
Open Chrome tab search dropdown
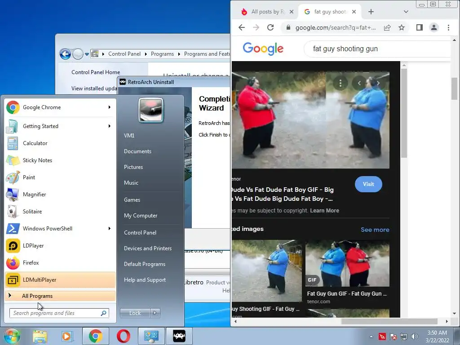click(x=406, y=12)
